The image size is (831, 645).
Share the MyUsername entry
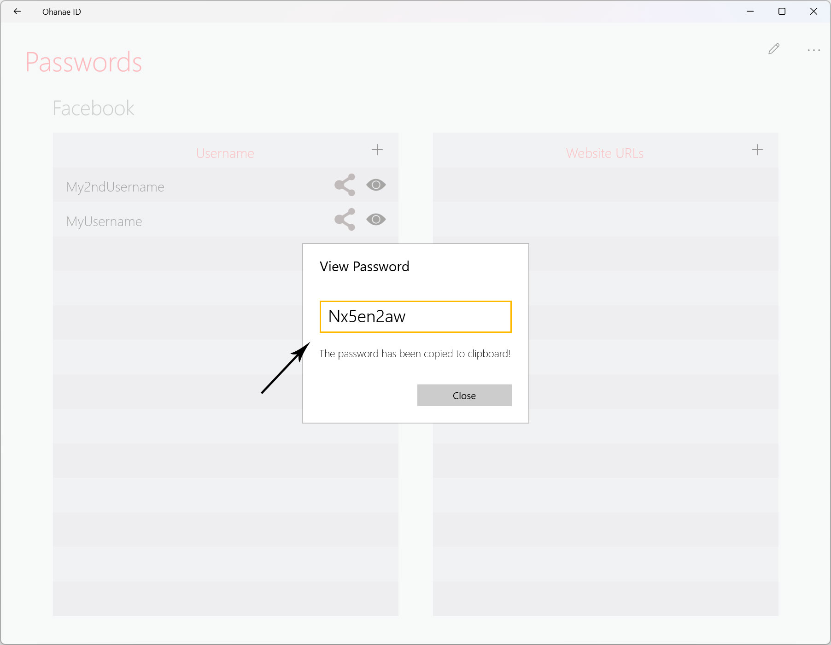pyautogui.click(x=345, y=219)
